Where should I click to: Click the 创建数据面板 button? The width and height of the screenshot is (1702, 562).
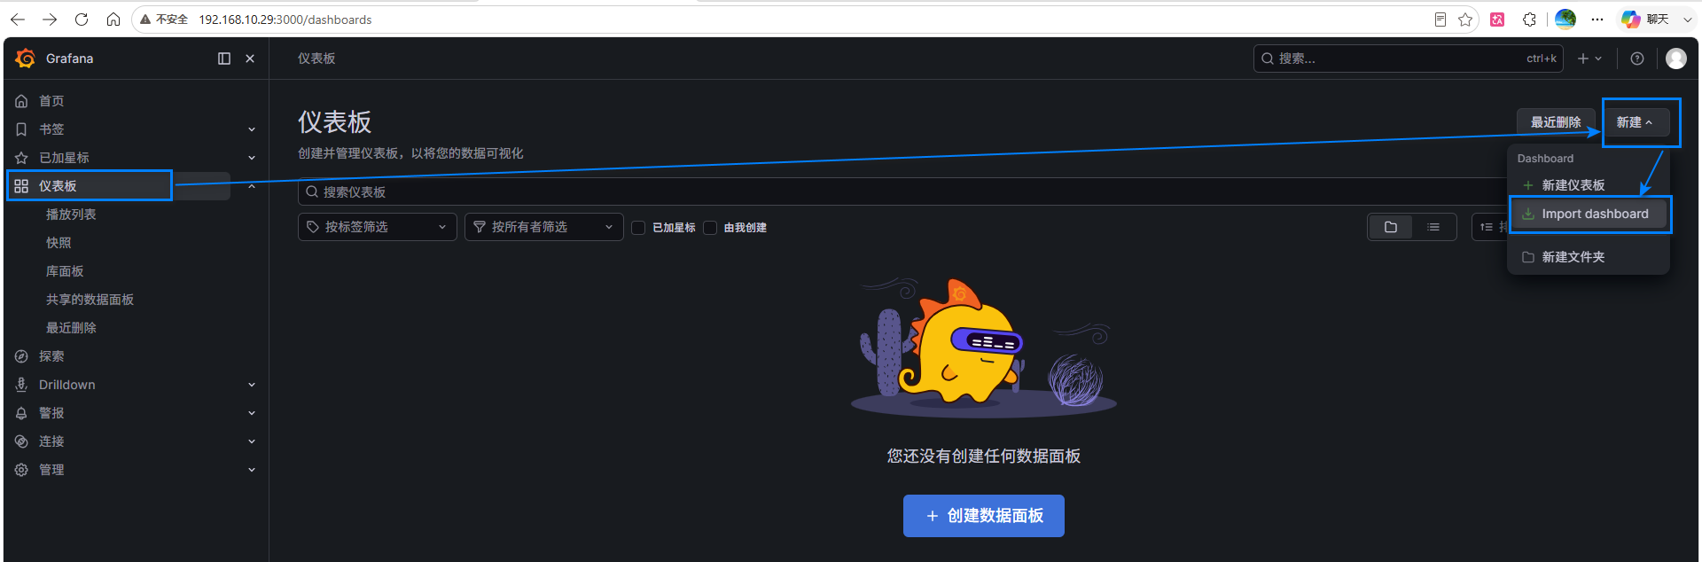[984, 516]
